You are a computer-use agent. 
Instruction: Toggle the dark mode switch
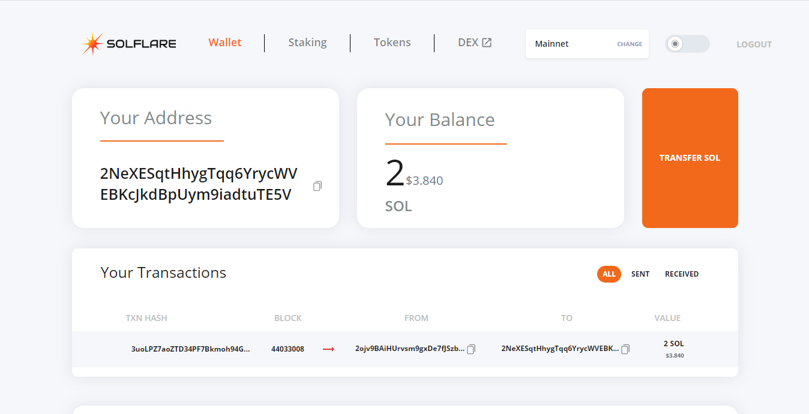(x=687, y=44)
